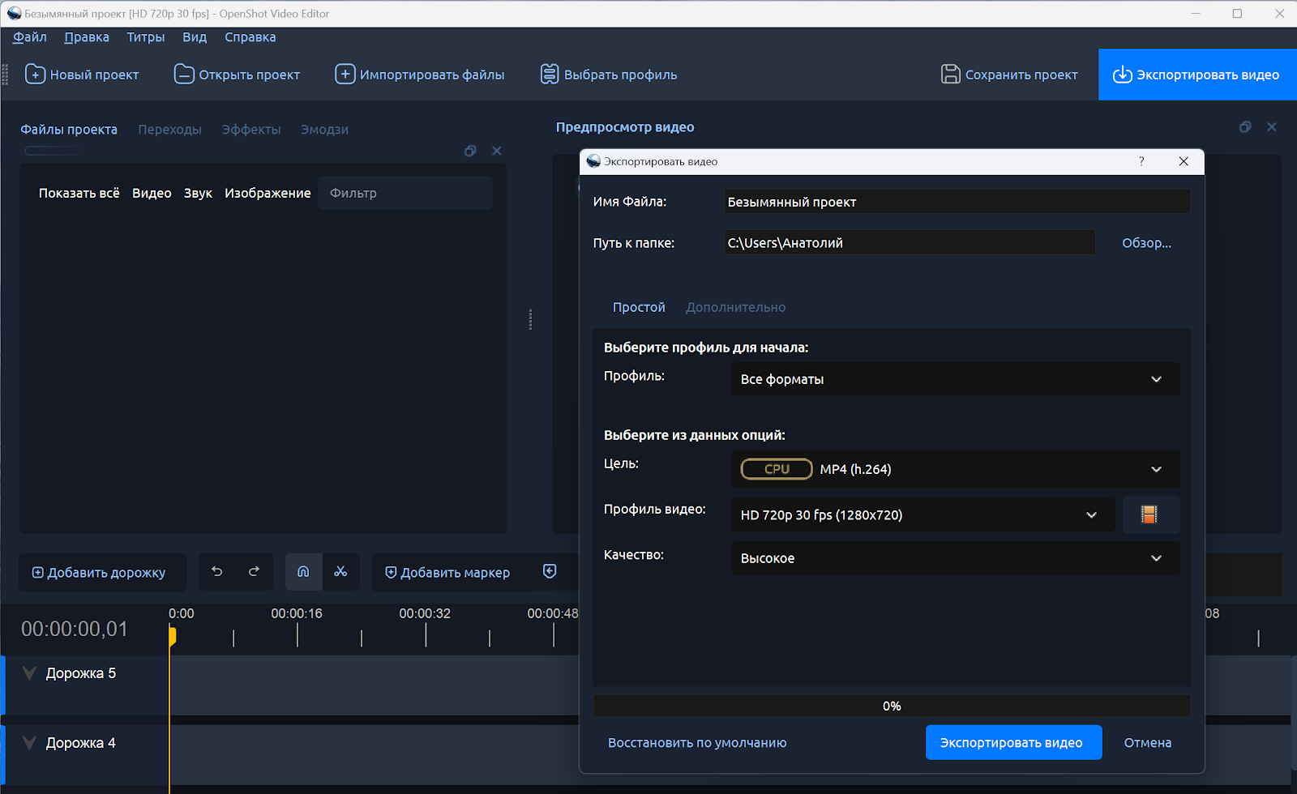Viewport: 1297px width, 794px height.
Task: Click Импортировать файлы in the toolbar
Action: tap(419, 75)
